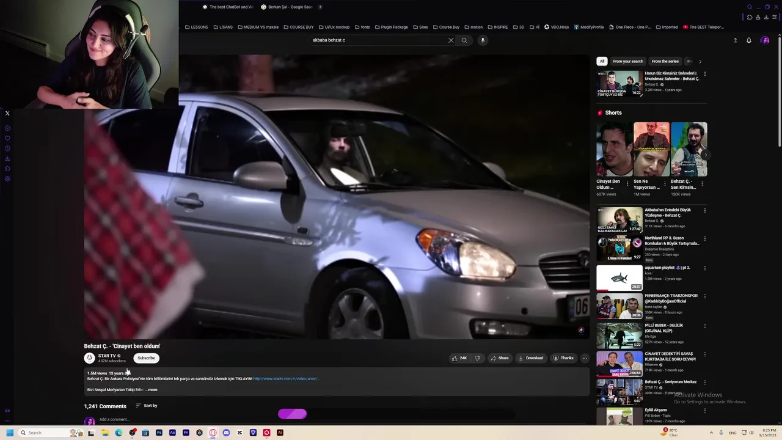Switch to Berkan Şal Google Search tab
Screen dimensions: 782x440
(x=286, y=7)
